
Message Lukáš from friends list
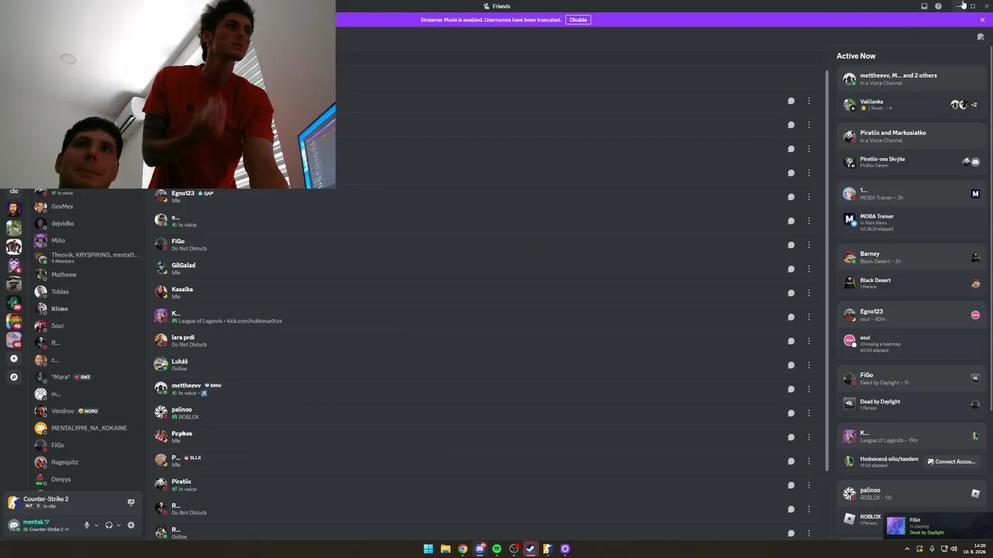(791, 365)
